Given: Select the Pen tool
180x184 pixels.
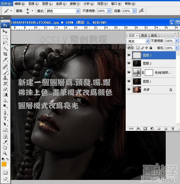Looking at the screenshot, I should (x=5, y=113).
